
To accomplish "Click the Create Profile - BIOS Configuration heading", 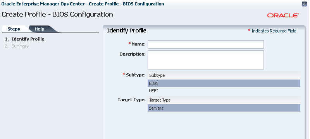I will (x=57, y=14).
